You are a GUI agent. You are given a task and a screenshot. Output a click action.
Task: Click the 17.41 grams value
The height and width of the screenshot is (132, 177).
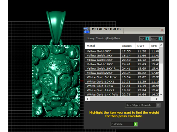pos(126,86)
